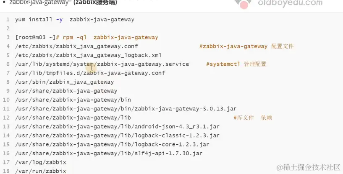
Task: Click the zabbix-java-gateway.service path line
Action: click(x=102, y=64)
